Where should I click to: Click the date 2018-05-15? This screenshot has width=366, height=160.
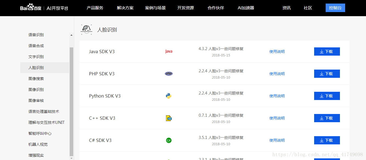tap(221, 55)
